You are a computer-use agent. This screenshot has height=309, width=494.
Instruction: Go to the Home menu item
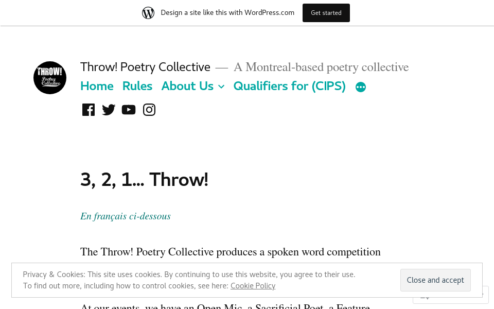(x=97, y=86)
